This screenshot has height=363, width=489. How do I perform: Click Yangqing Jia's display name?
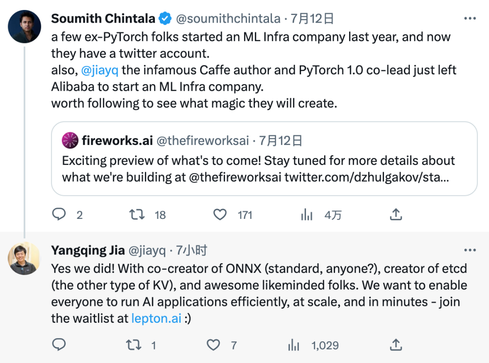pyautogui.click(x=87, y=250)
